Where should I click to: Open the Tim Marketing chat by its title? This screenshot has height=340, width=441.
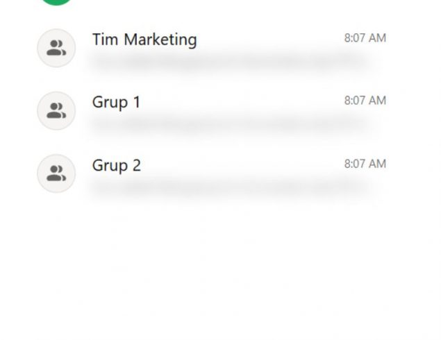click(x=144, y=40)
